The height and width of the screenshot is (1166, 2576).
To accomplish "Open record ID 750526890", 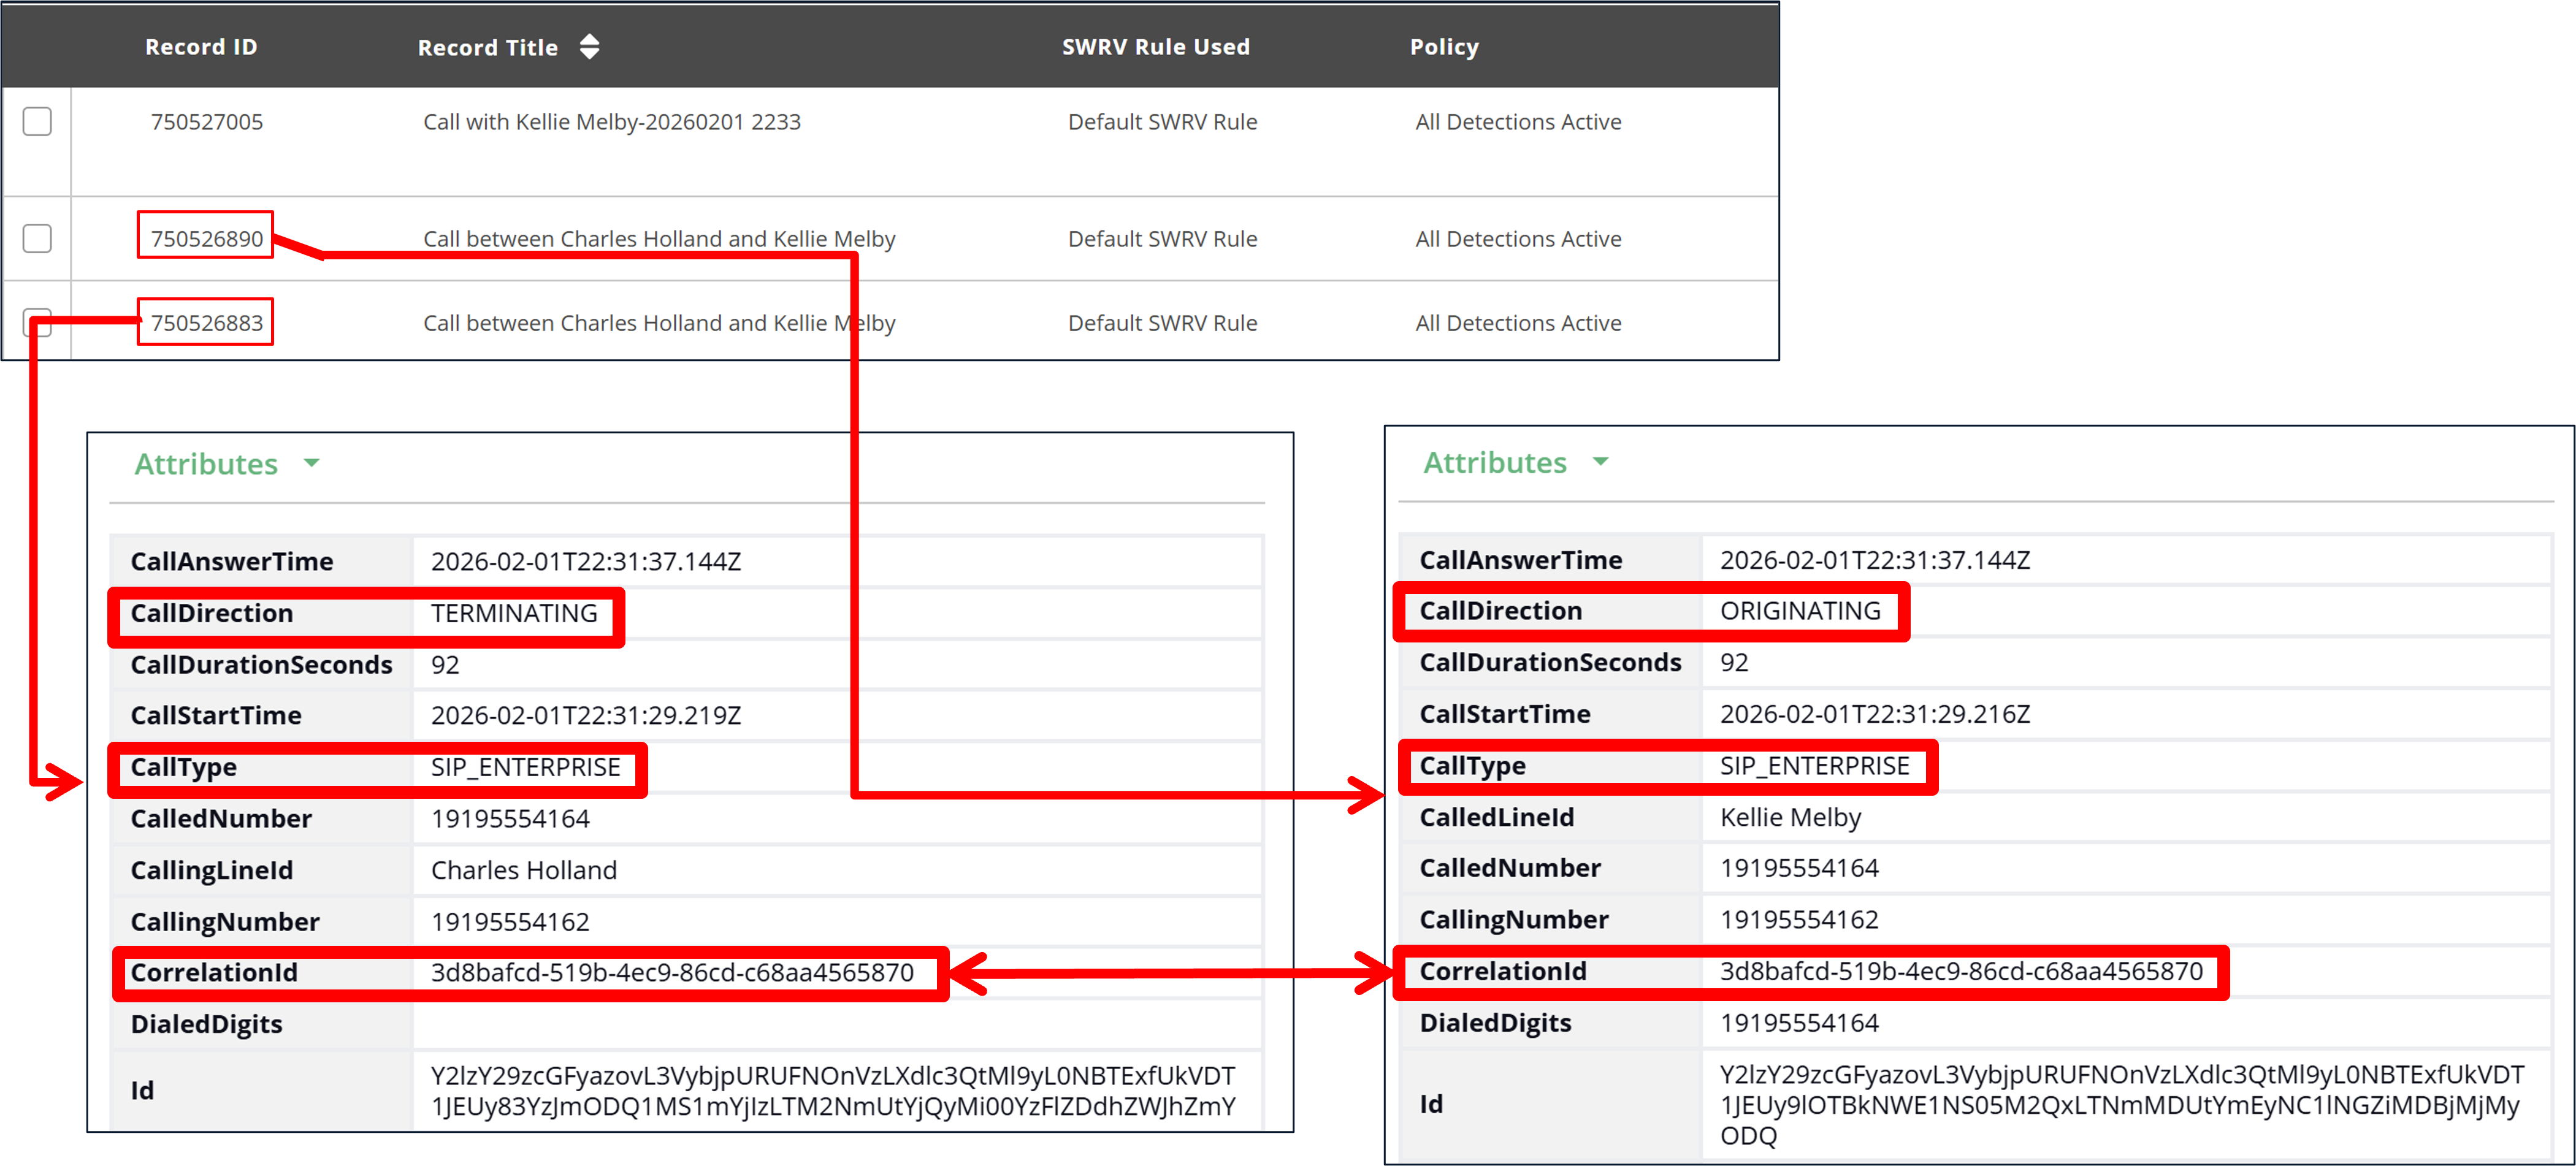I will click(206, 238).
